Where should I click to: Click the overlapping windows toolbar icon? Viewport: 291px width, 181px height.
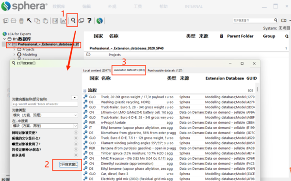[x=81, y=20]
